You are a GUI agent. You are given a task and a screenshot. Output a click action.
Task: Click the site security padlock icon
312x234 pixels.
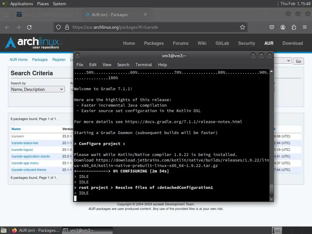(x=67, y=27)
